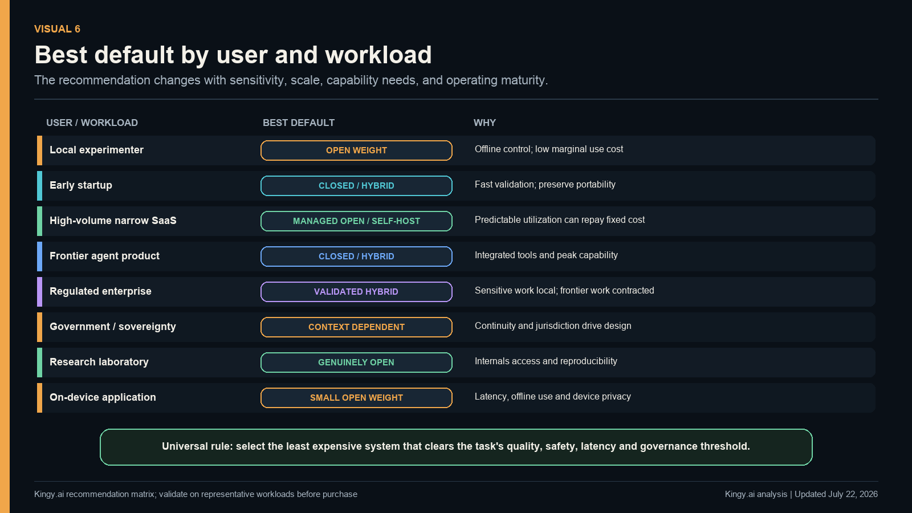Click 'Integrated tools and peak capability'
The image size is (912, 513).
click(546, 255)
